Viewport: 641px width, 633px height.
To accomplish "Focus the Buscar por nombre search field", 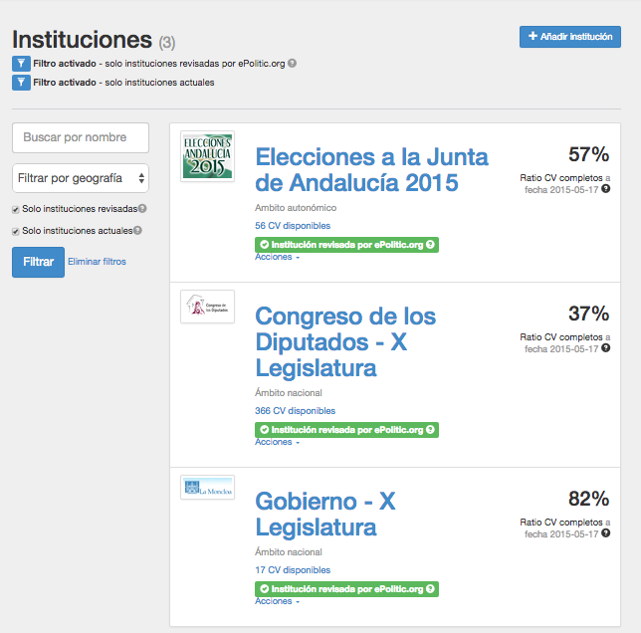I will [x=81, y=137].
